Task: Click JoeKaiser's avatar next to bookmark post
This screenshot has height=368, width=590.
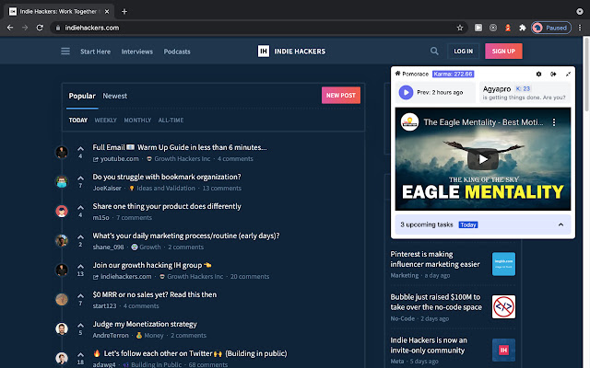Action: [x=62, y=182]
